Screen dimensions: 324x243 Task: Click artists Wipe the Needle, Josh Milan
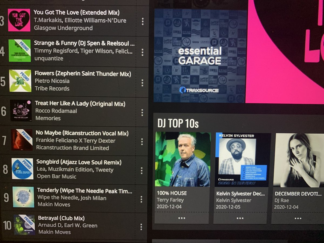(72, 198)
